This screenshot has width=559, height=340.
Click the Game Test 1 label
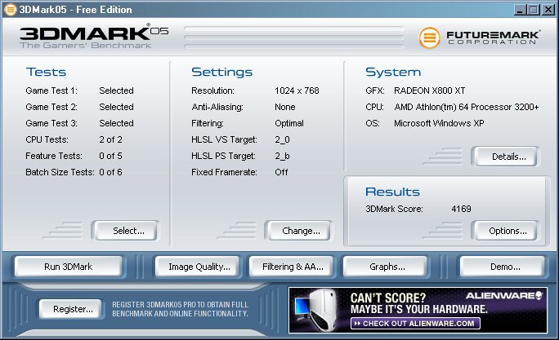point(51,91)
